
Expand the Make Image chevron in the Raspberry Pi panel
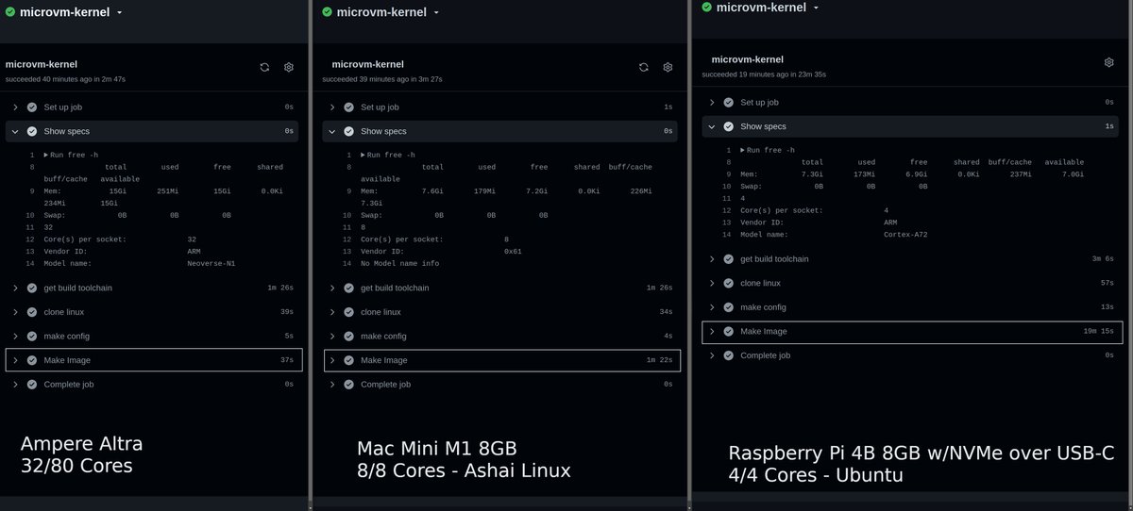pyautogui.click(x=713, y=332)
